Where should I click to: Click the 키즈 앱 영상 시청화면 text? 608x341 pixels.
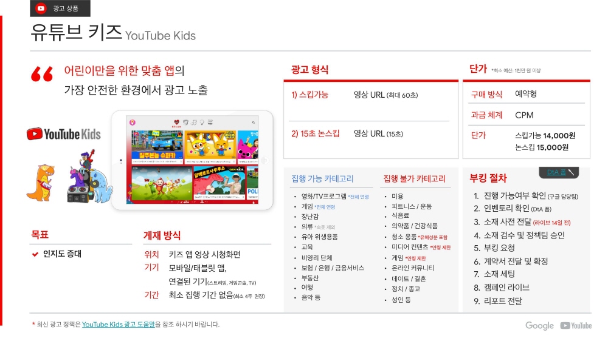[x=204, y=255]
